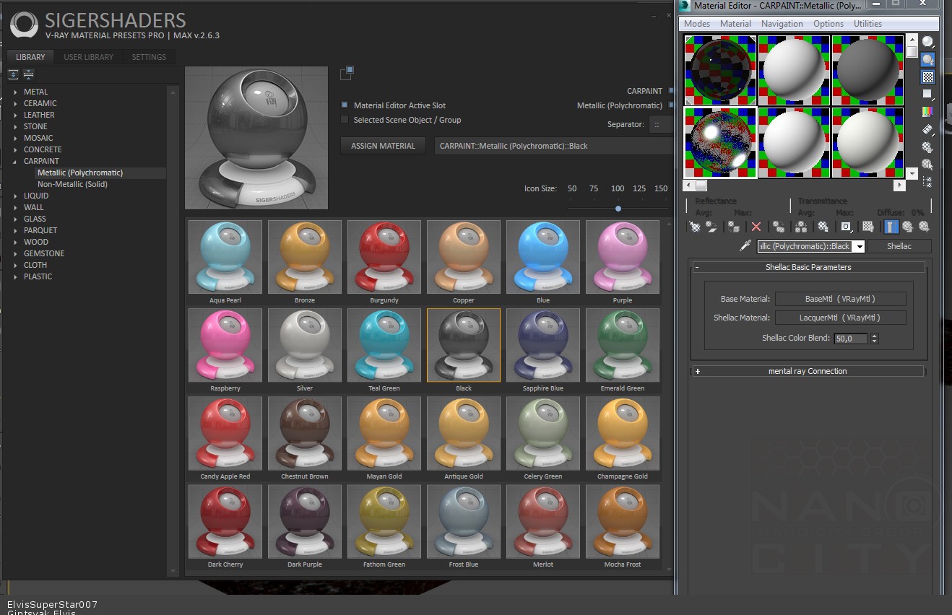
Task: Toggle the CARPAINT name checkbox
Action: pyautogui.click(x=672, y=91)
